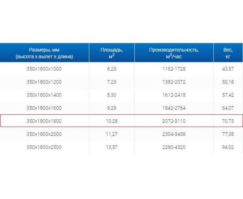
Task: Click the weight value 70,73
Action: [228, 121]
